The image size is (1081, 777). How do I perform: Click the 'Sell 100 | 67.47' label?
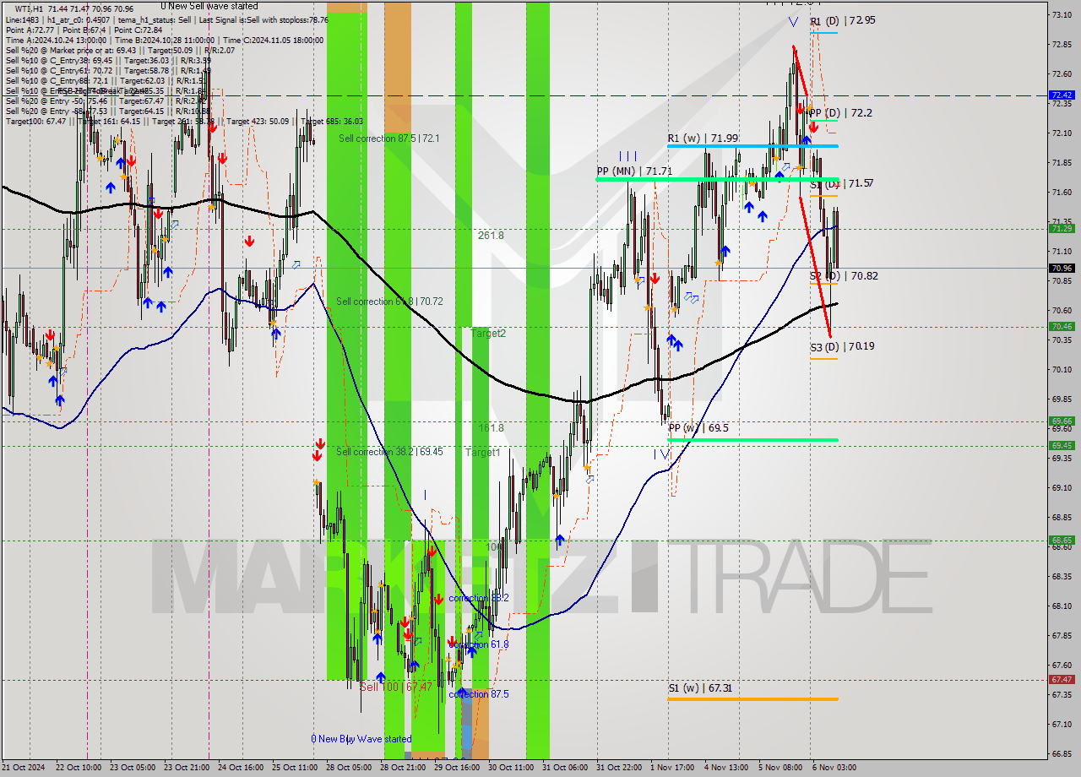(396, 687)
